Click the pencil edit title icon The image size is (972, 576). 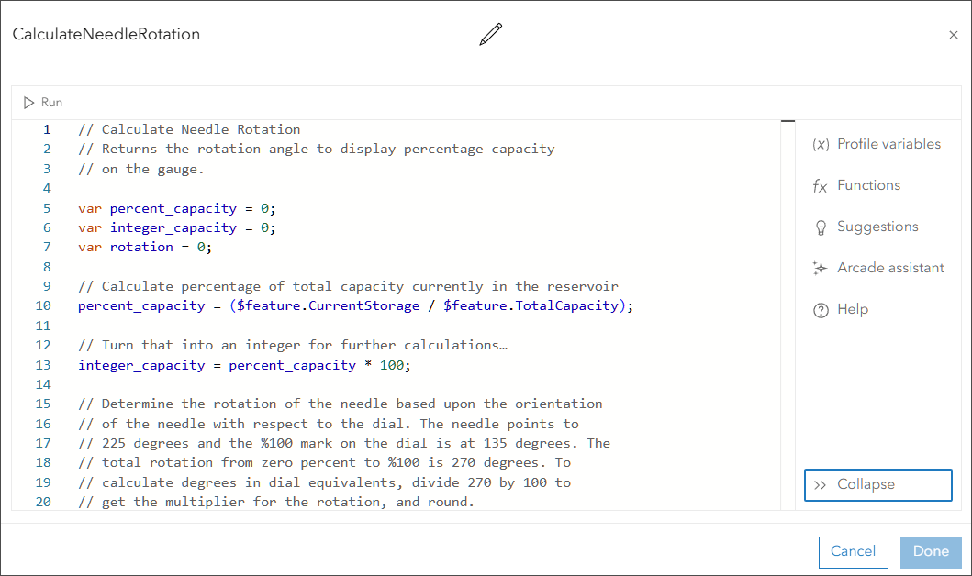[491, 35]
